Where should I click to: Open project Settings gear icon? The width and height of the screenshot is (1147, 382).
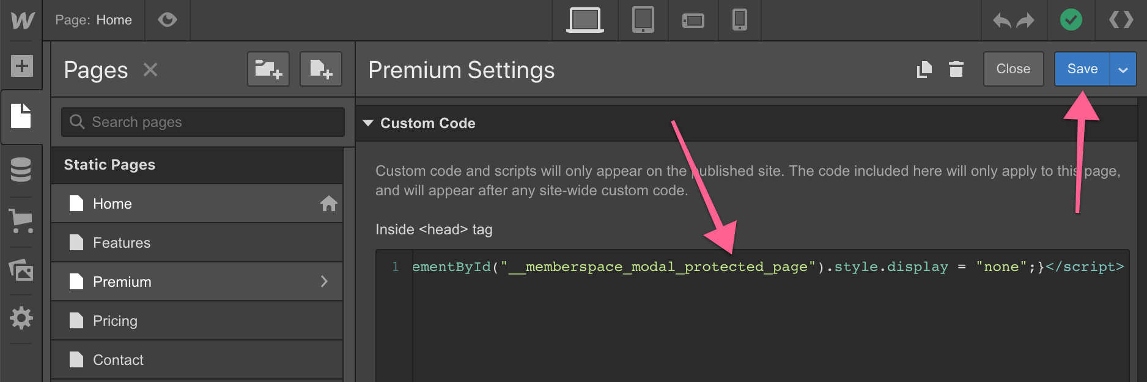coord(21,318)
